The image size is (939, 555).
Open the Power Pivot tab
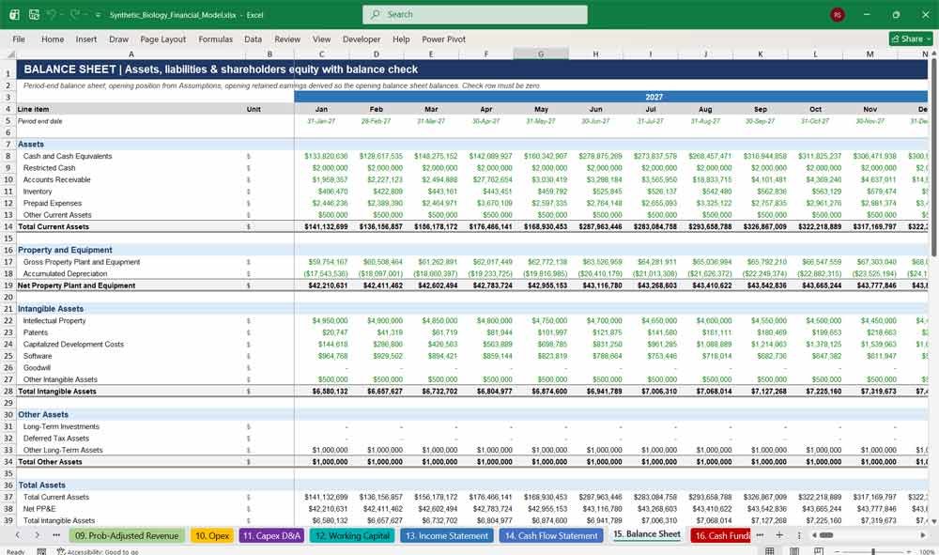(x=444, y=39)
